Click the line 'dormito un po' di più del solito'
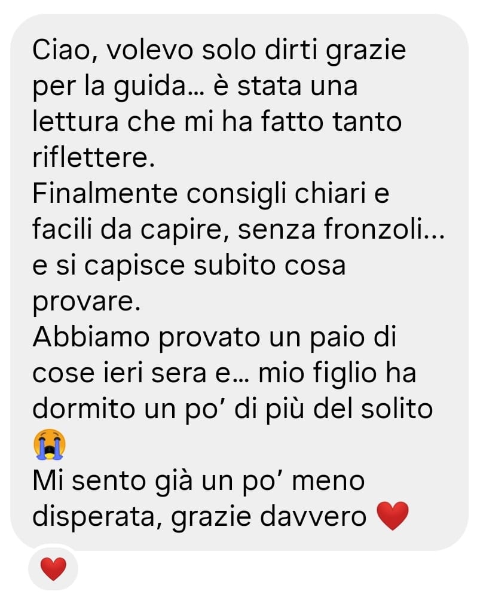Viewport: 480px width, 597px height. tap(233, 409)
